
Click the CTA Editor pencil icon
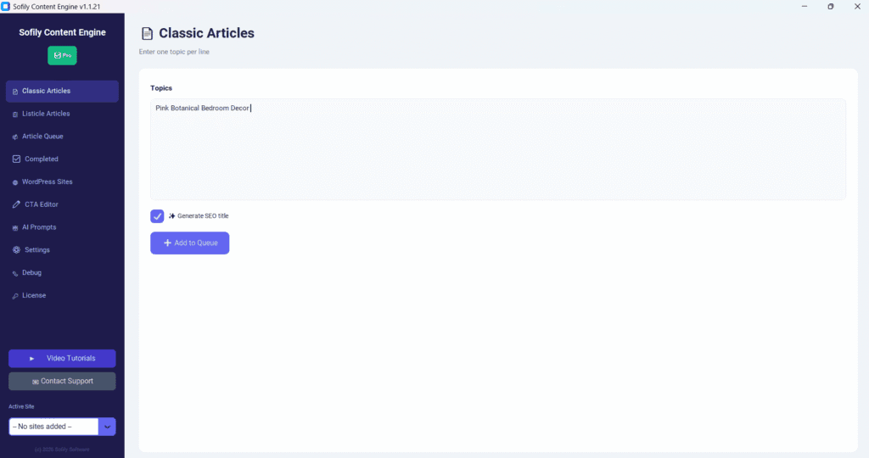click(x=17, y=204)
